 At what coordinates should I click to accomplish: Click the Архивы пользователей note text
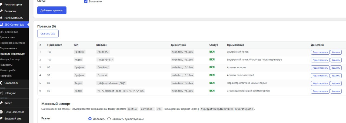pos(241,75)
